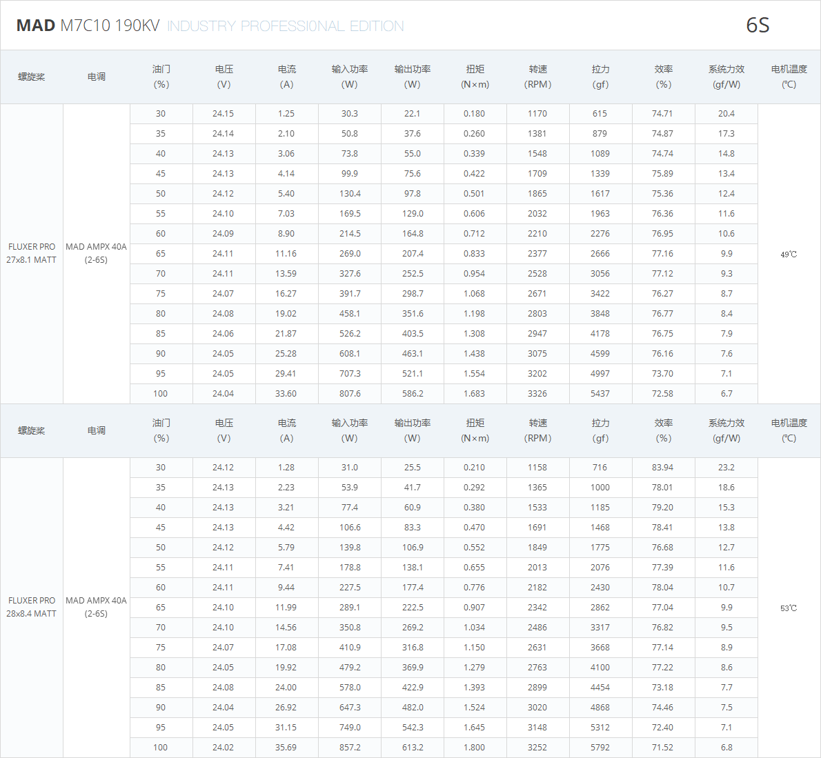821x758 pixels.
Task: Click RPM value 2763
Action: (x=537, y=668)
